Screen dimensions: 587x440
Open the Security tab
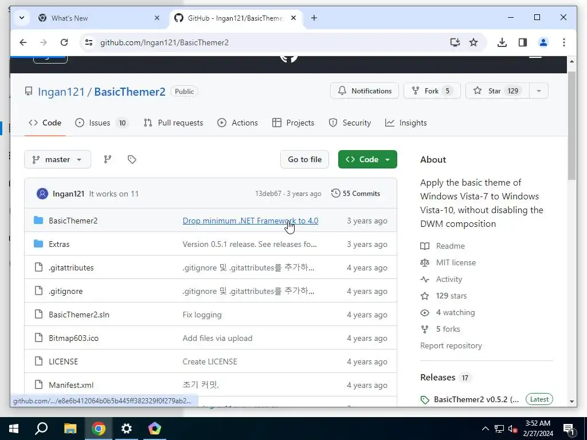(x=350, y=123)
